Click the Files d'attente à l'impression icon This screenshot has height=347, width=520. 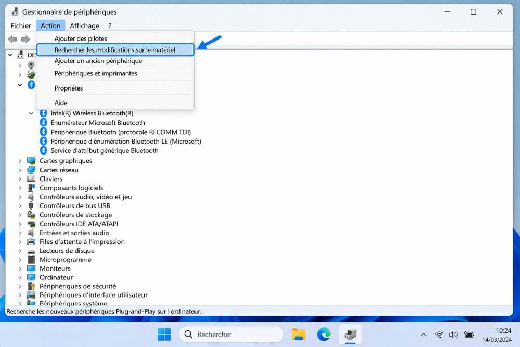coord(31,241)
